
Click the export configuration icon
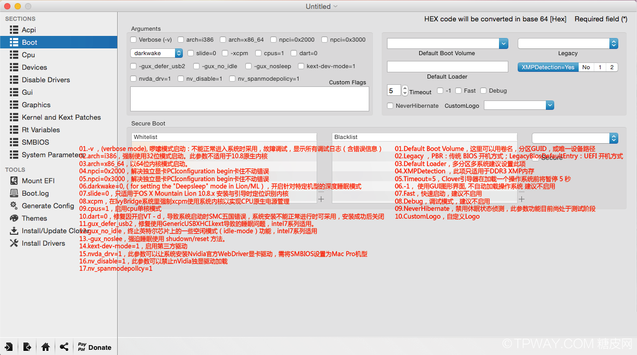27,347
